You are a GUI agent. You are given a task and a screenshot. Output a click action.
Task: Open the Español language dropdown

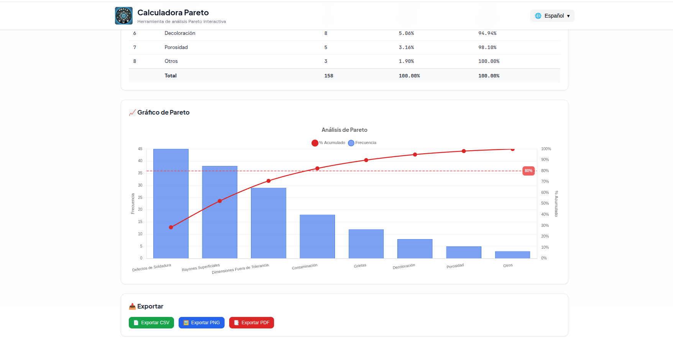coord(552,16)
